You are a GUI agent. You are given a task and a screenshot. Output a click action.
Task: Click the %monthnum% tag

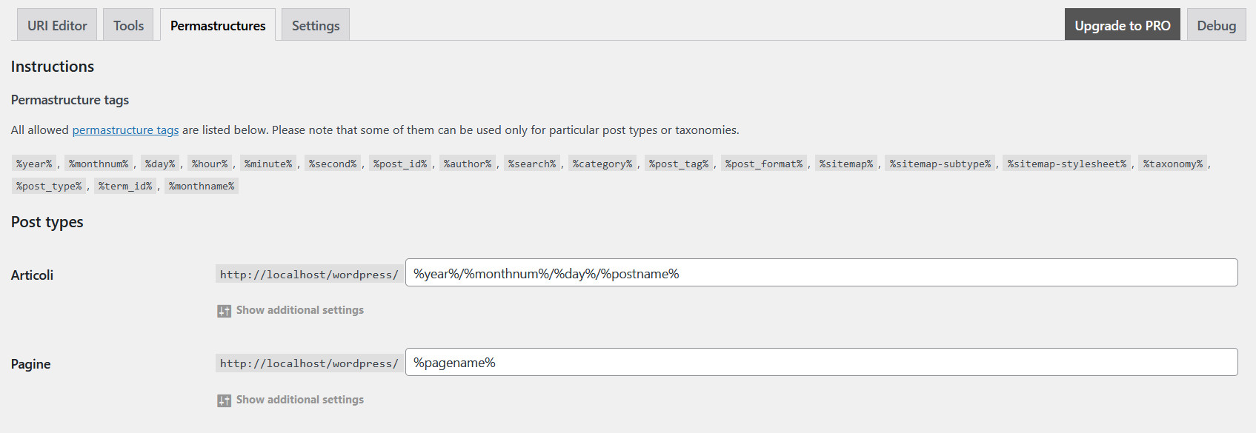(x=99, y=164)
